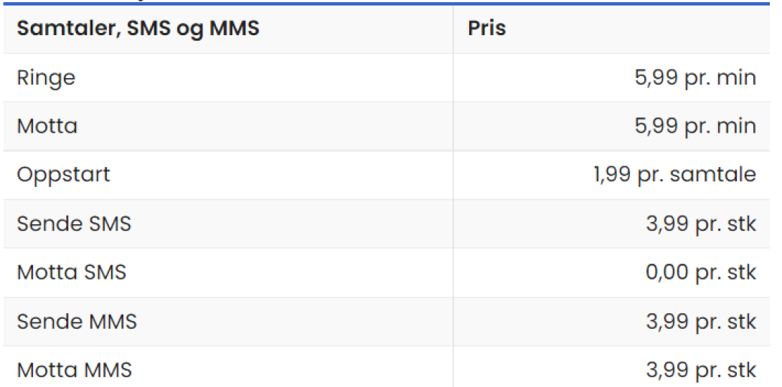Click empty space in the Oppstart row
The height and width of the screenshot is (387, 782).
coord(279,176)
